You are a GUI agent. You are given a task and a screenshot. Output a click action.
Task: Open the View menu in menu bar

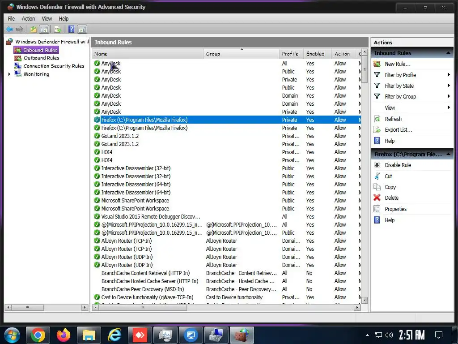pyautogui.click(x=47, y=19)
